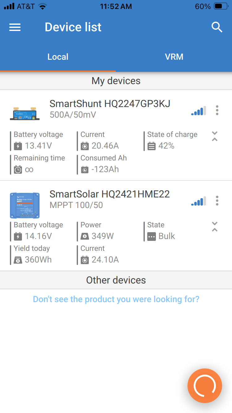This screenshot has height=413, width=232.
Task: Tap SmartSolar Bulk state reading
Action: tap(166, 236)
